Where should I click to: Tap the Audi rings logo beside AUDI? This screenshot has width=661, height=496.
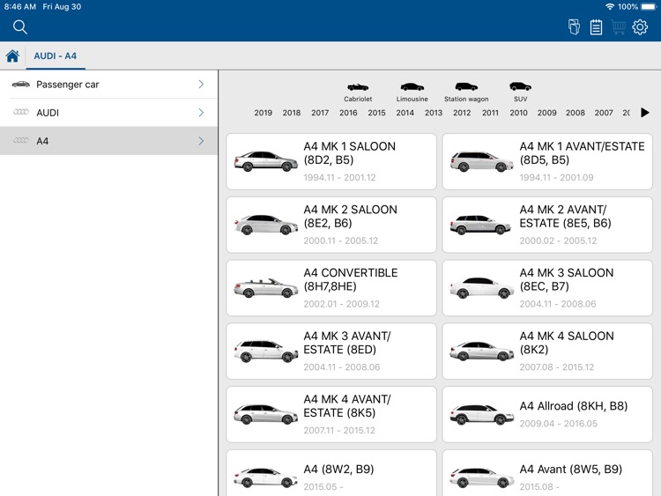(20, 112)
